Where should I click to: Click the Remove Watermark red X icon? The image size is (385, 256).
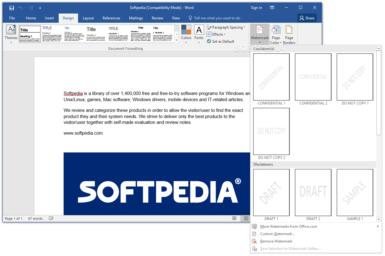pyautogui.click(x=254, y=241)
